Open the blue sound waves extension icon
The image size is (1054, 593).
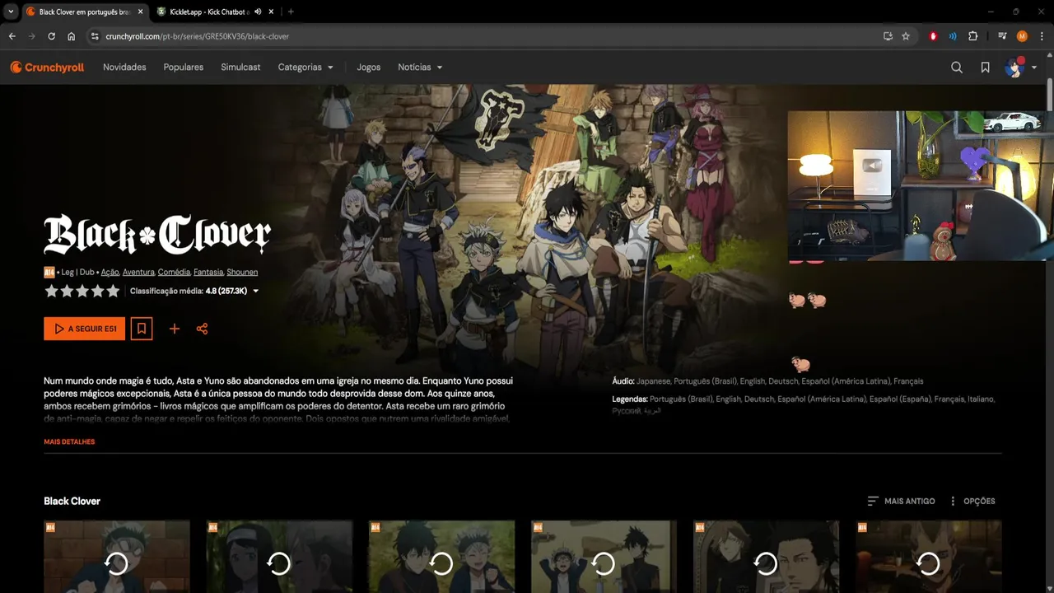point(953,36)
